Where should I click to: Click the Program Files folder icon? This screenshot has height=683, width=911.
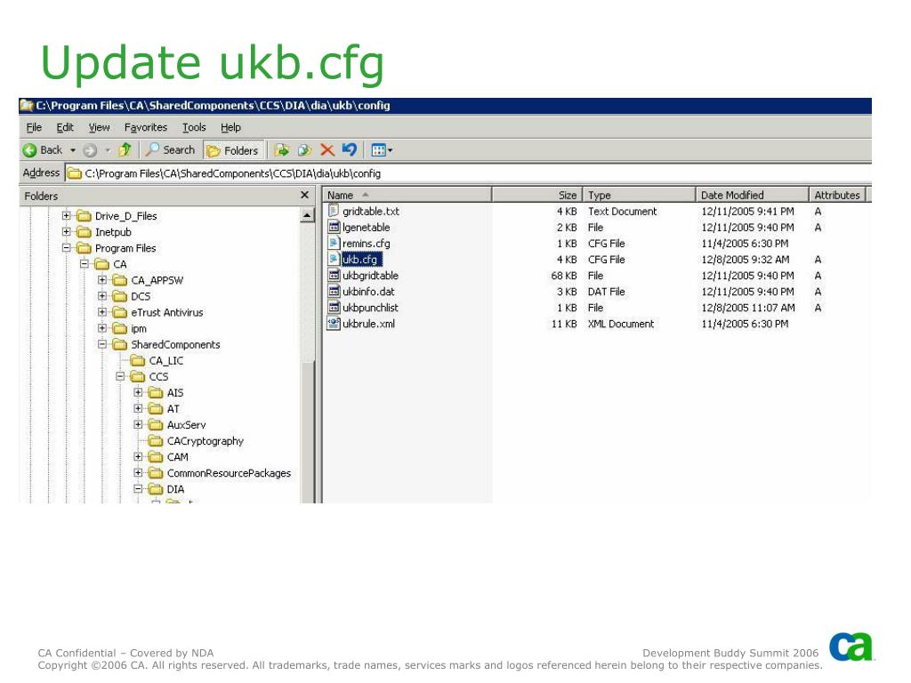pos(84,248)
